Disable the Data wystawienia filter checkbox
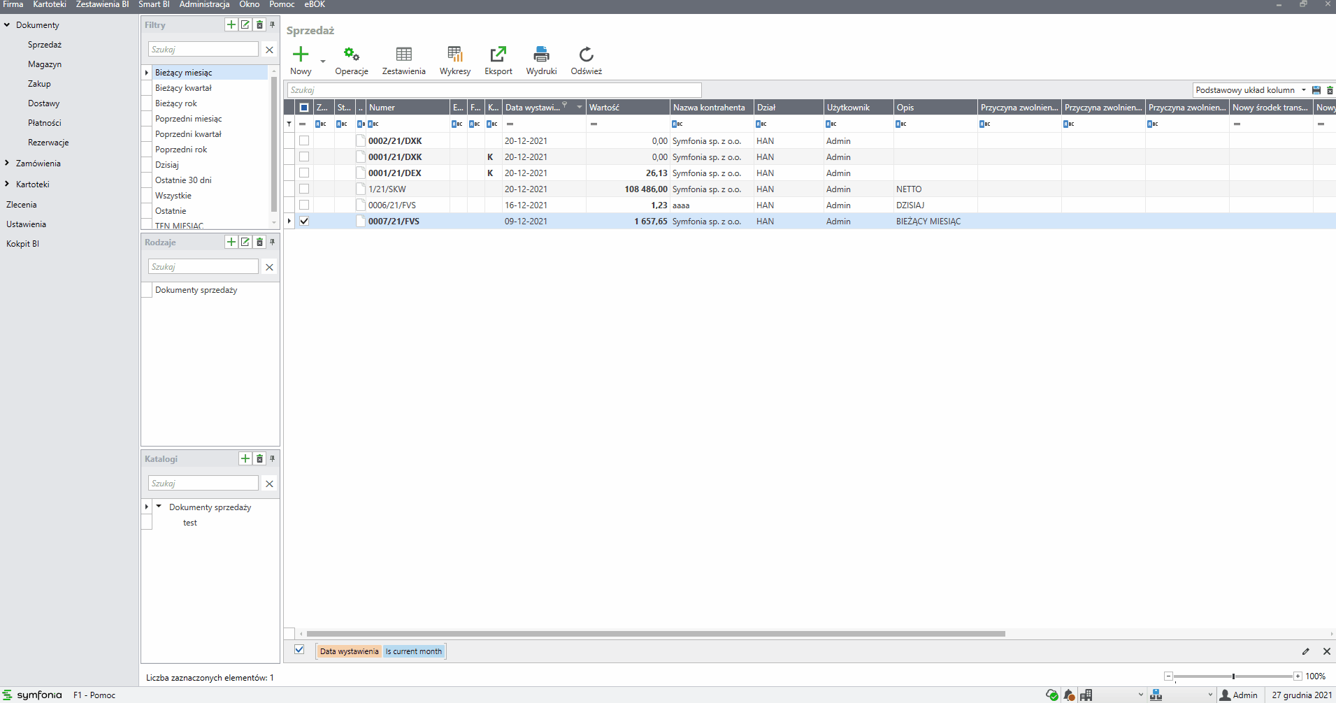 pyautogui.click(x=299, y=650)
